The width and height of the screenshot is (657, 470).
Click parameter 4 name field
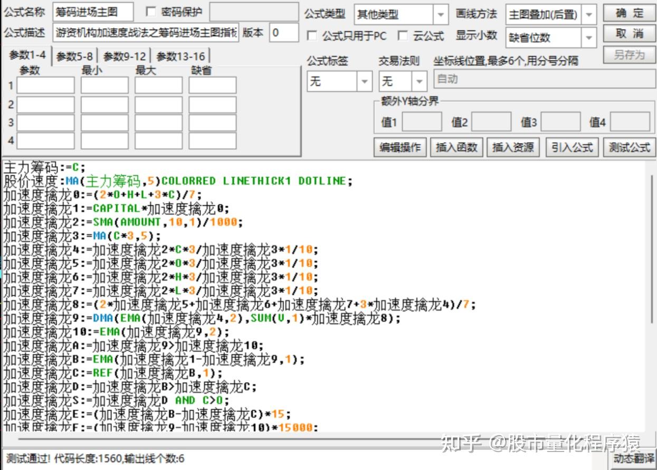coord(45,141)
